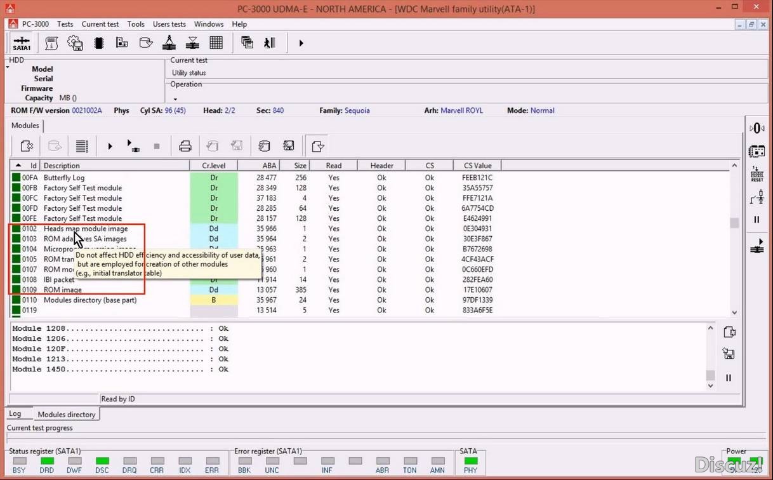This screenshot has width=773, height=480.
Task: Select the Modules tab
Action: coord(25,126)
